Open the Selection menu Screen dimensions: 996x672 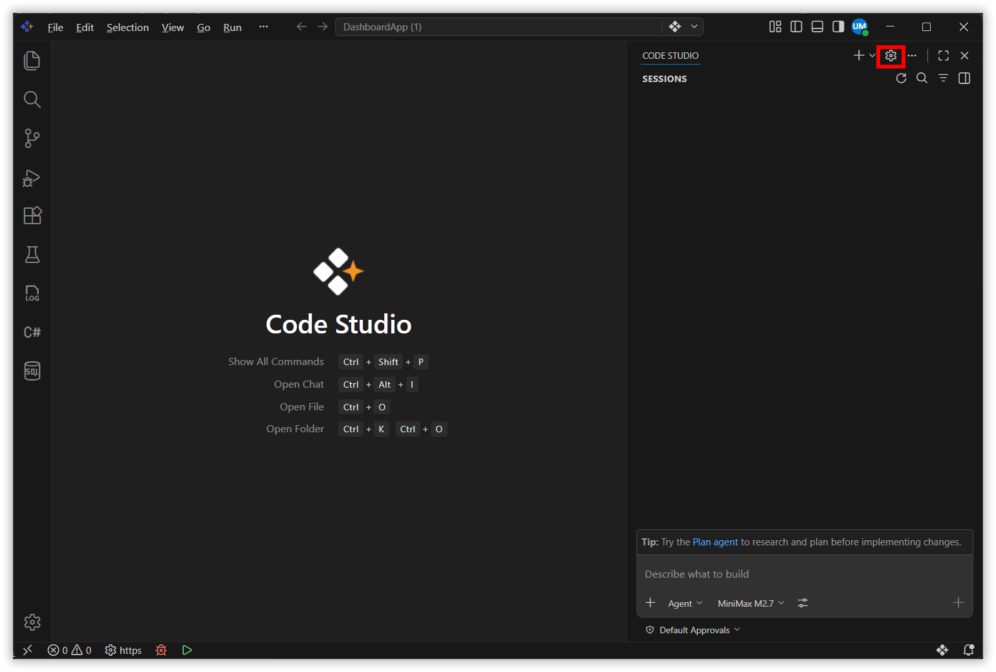[x=127, y=27]
